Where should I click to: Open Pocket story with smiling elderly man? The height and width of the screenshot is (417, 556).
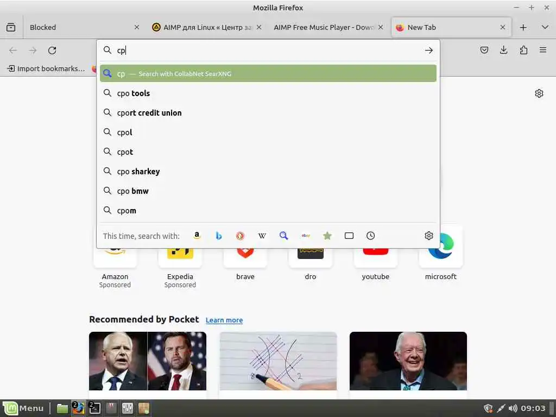point(408,361)
